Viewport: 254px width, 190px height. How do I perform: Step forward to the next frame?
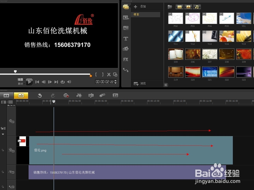click(50, 82)
